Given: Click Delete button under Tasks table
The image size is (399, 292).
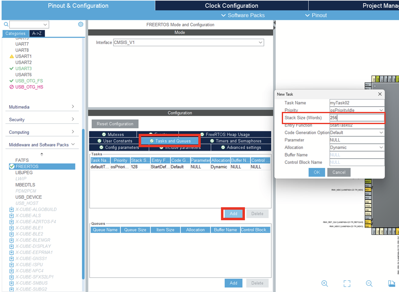Looking at the screenshot, I should pos(257,214).
